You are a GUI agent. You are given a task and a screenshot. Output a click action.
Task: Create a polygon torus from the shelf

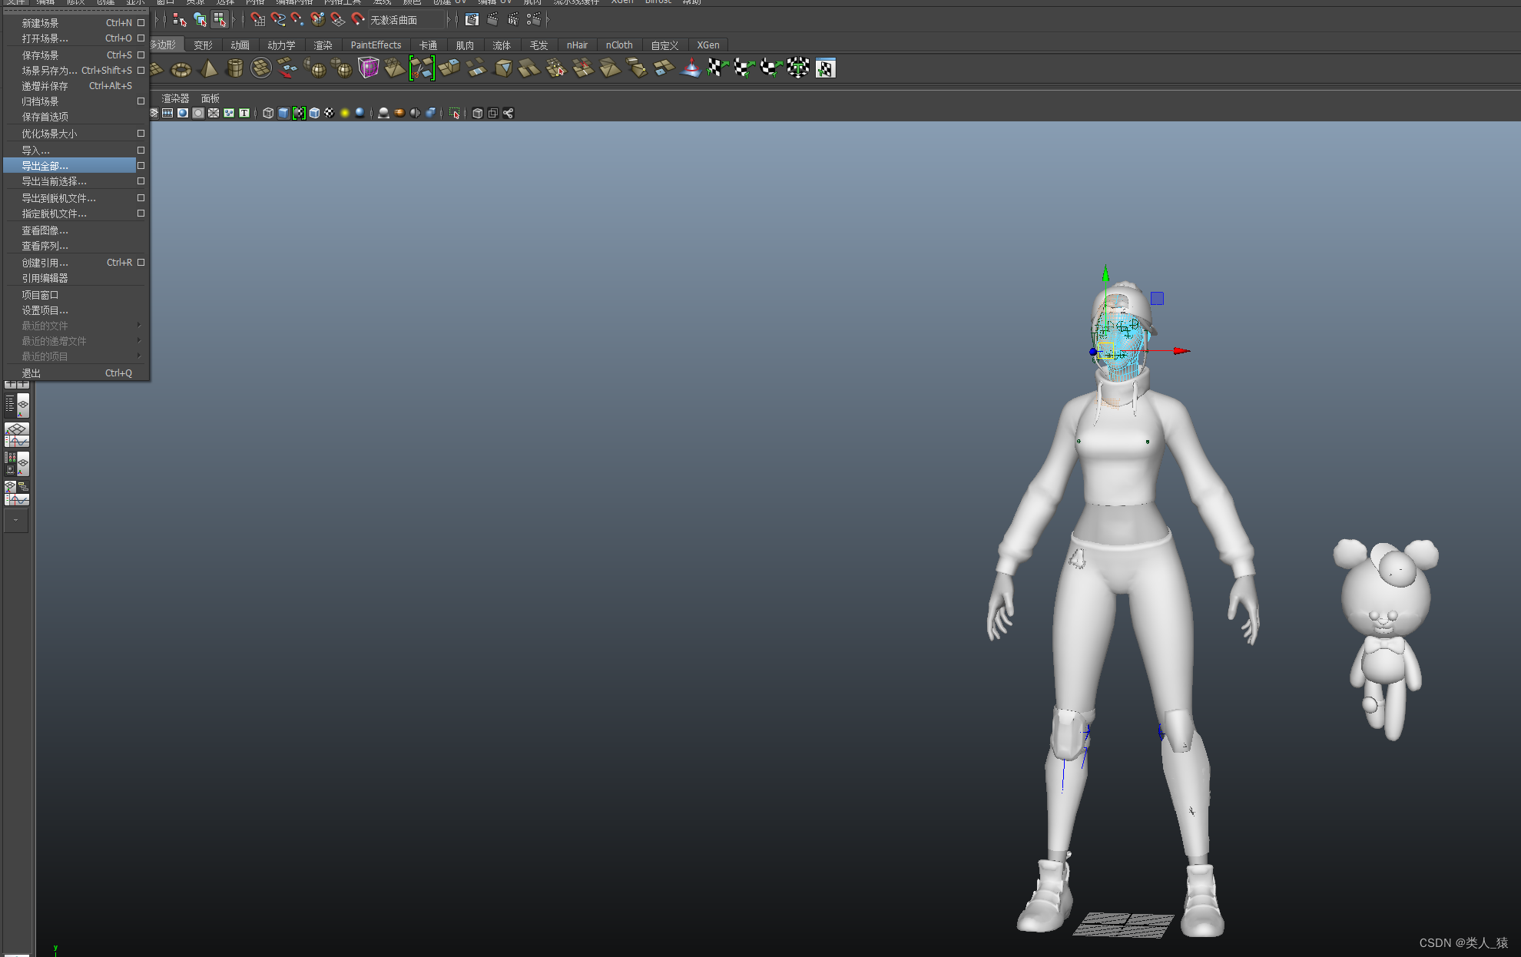(x=181, y=69)
